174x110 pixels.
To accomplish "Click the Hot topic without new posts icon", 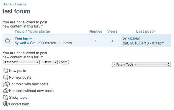I will [x=6, y=91].
